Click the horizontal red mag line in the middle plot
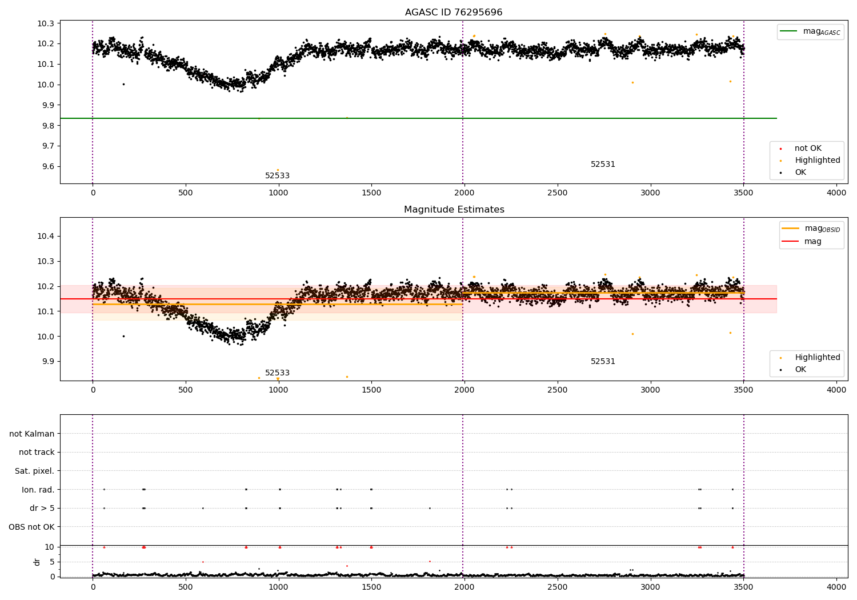 418,299
